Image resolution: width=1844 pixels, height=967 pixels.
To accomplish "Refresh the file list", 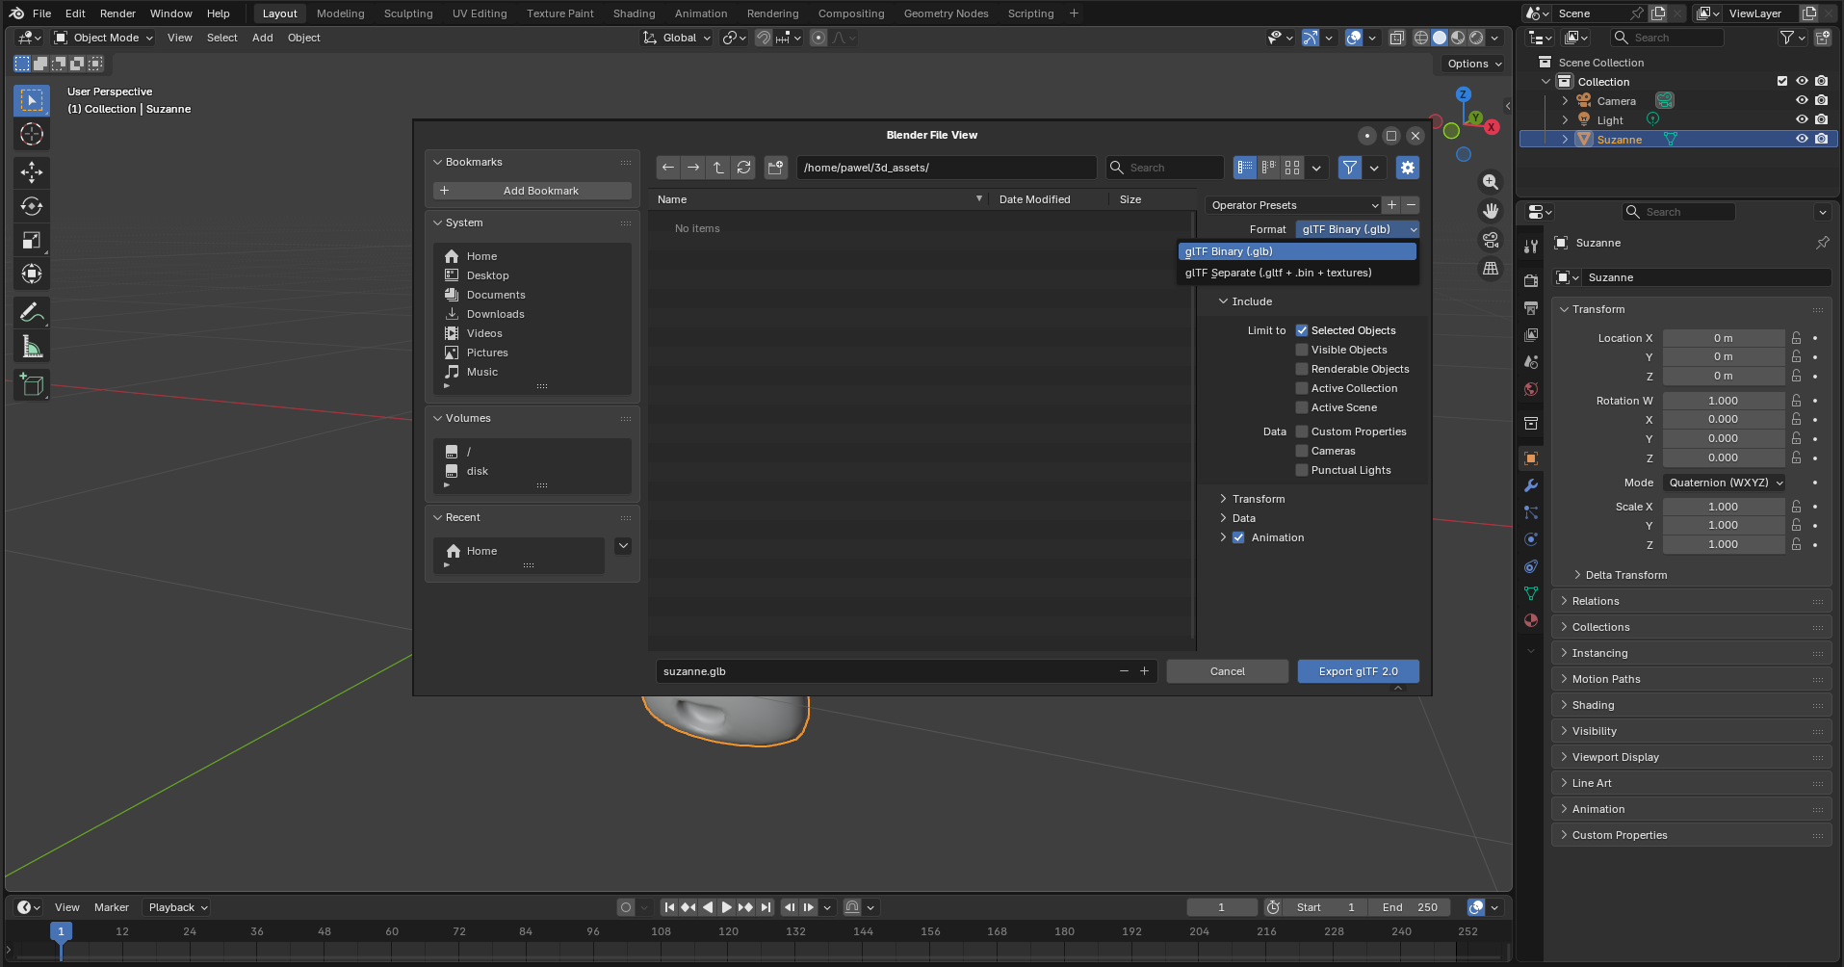I will click(x=743, y=168).
